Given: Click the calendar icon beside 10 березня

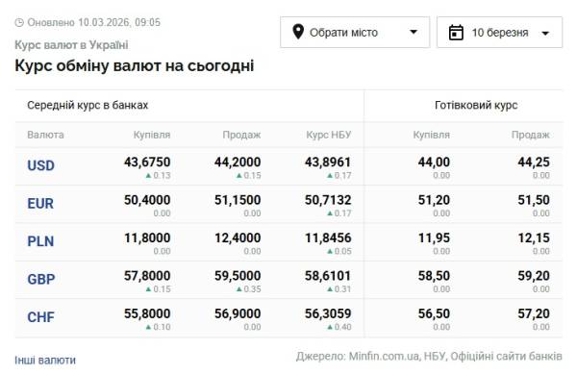Looking at the screenshot, I should 456,33.
